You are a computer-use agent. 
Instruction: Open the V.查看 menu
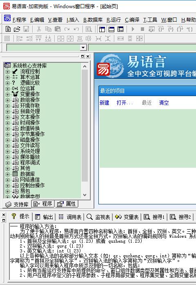55,20
